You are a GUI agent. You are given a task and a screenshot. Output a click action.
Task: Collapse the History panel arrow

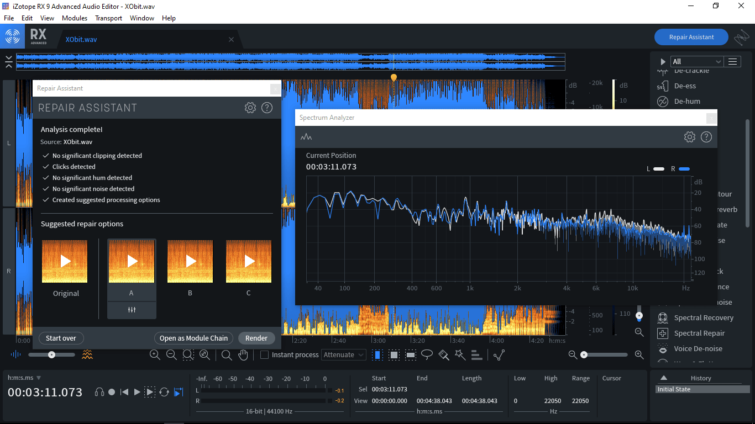(664, 378)
